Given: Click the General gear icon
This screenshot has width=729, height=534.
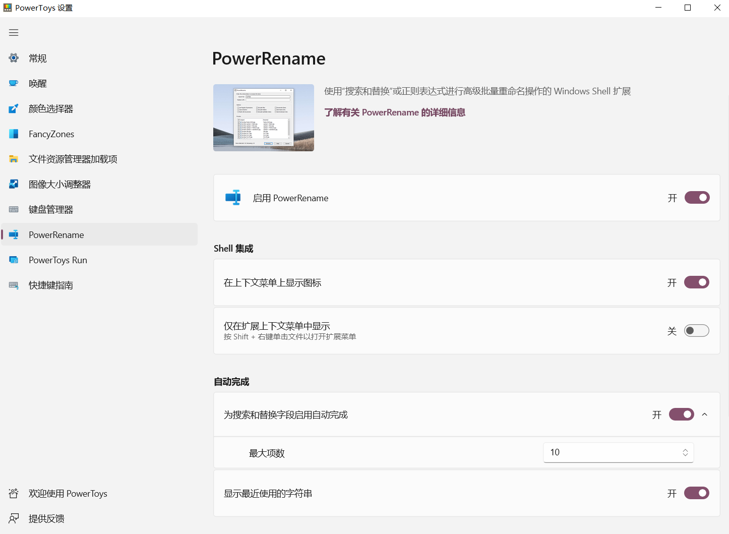Looking at the screenshot, I should click(14, 58).
